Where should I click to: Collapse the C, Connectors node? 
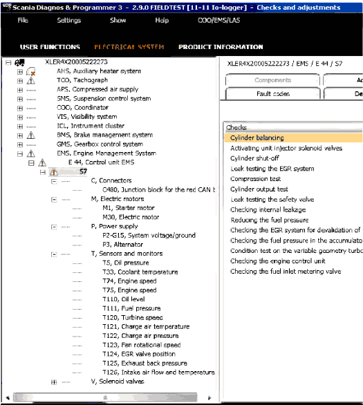[x=54, y=181]
